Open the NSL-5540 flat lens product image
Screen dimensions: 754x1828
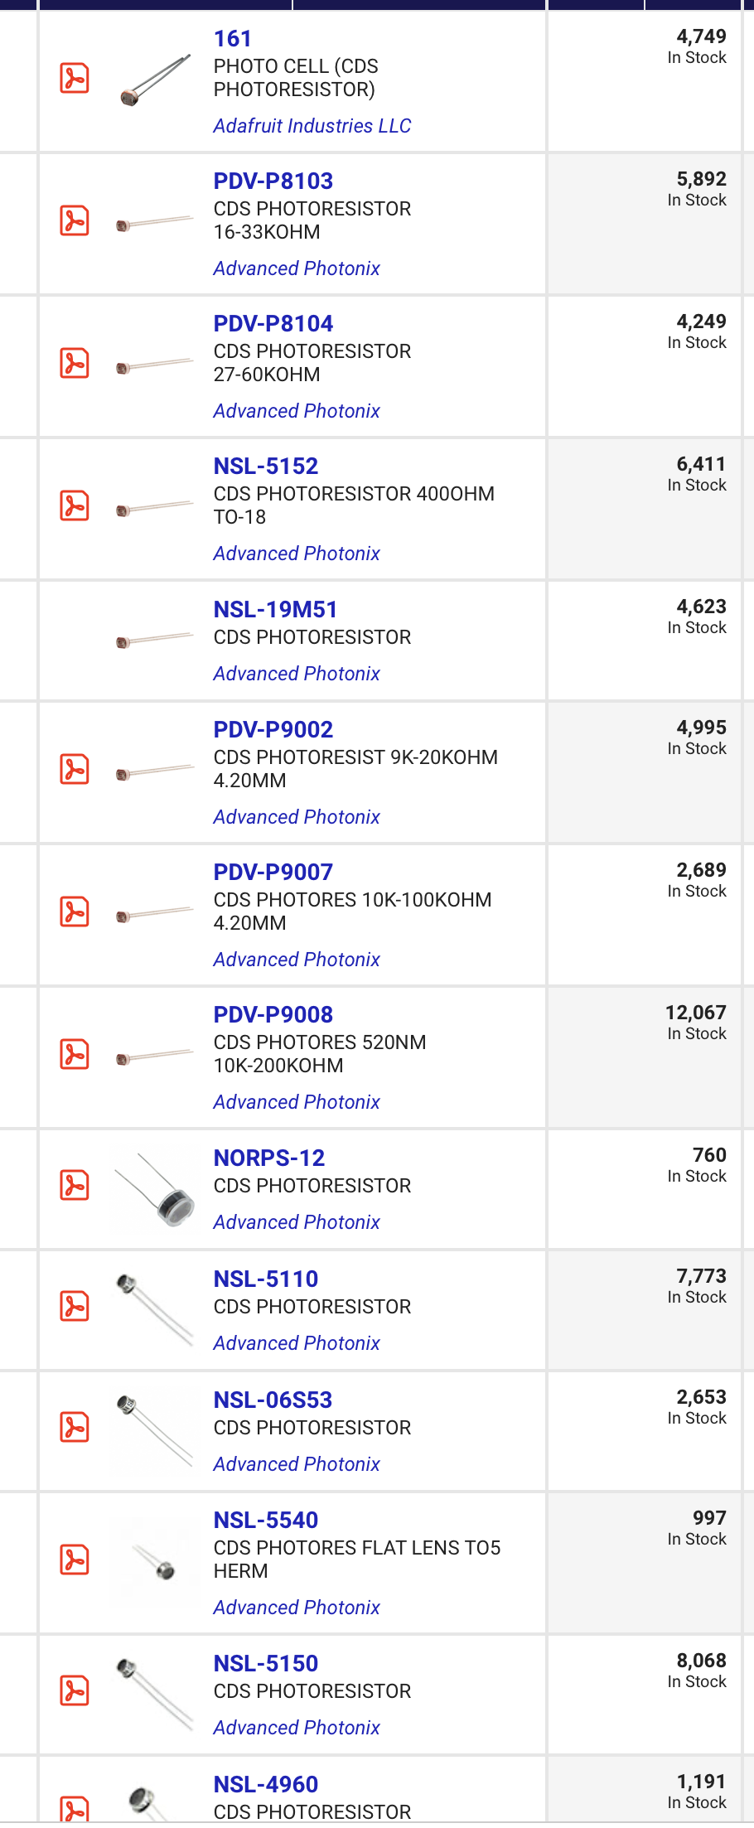[x=156, y=1562]
